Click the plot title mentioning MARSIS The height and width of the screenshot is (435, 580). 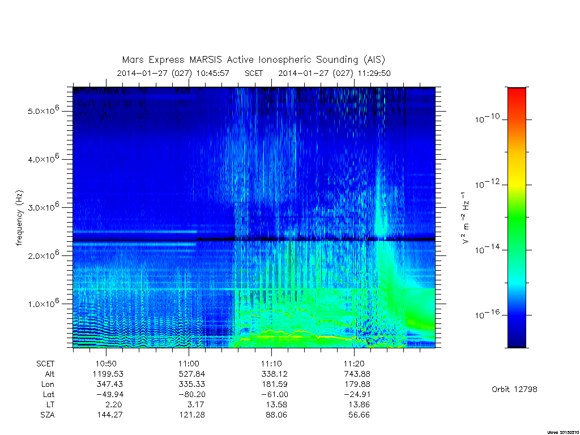click(x=253, y=59)
